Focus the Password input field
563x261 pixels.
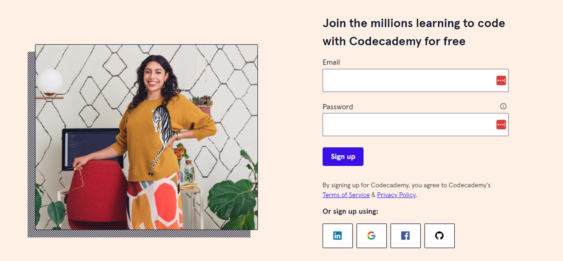pyautogui.click(x=415, y=125)
